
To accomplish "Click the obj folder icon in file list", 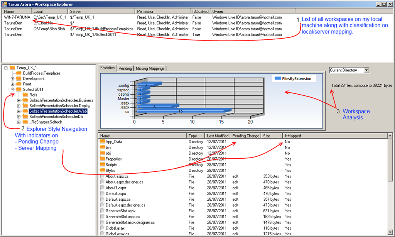I will coord(102,153).
